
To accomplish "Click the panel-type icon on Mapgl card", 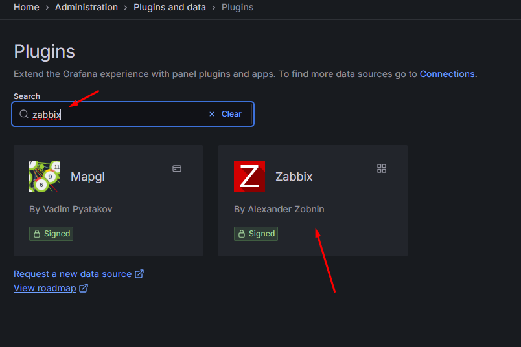I will (x=177, y=168).
